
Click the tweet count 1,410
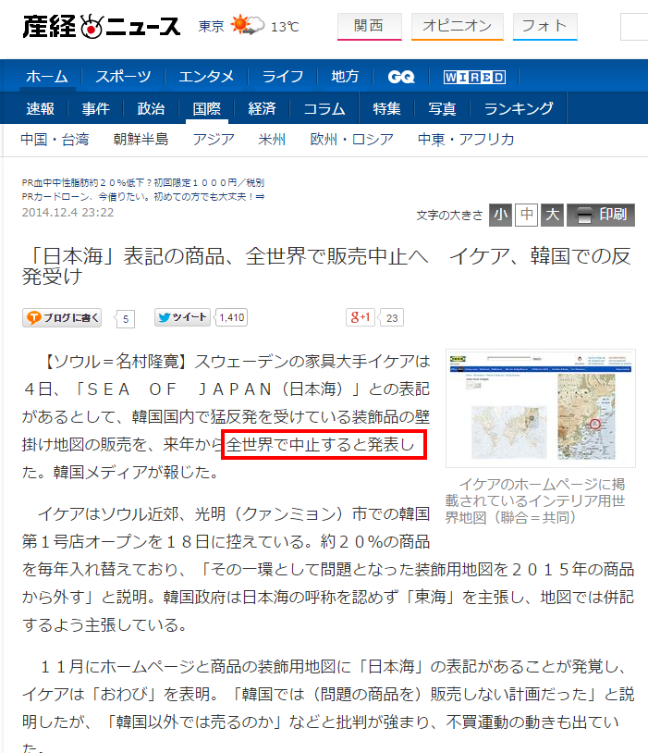tap(232, 317)
